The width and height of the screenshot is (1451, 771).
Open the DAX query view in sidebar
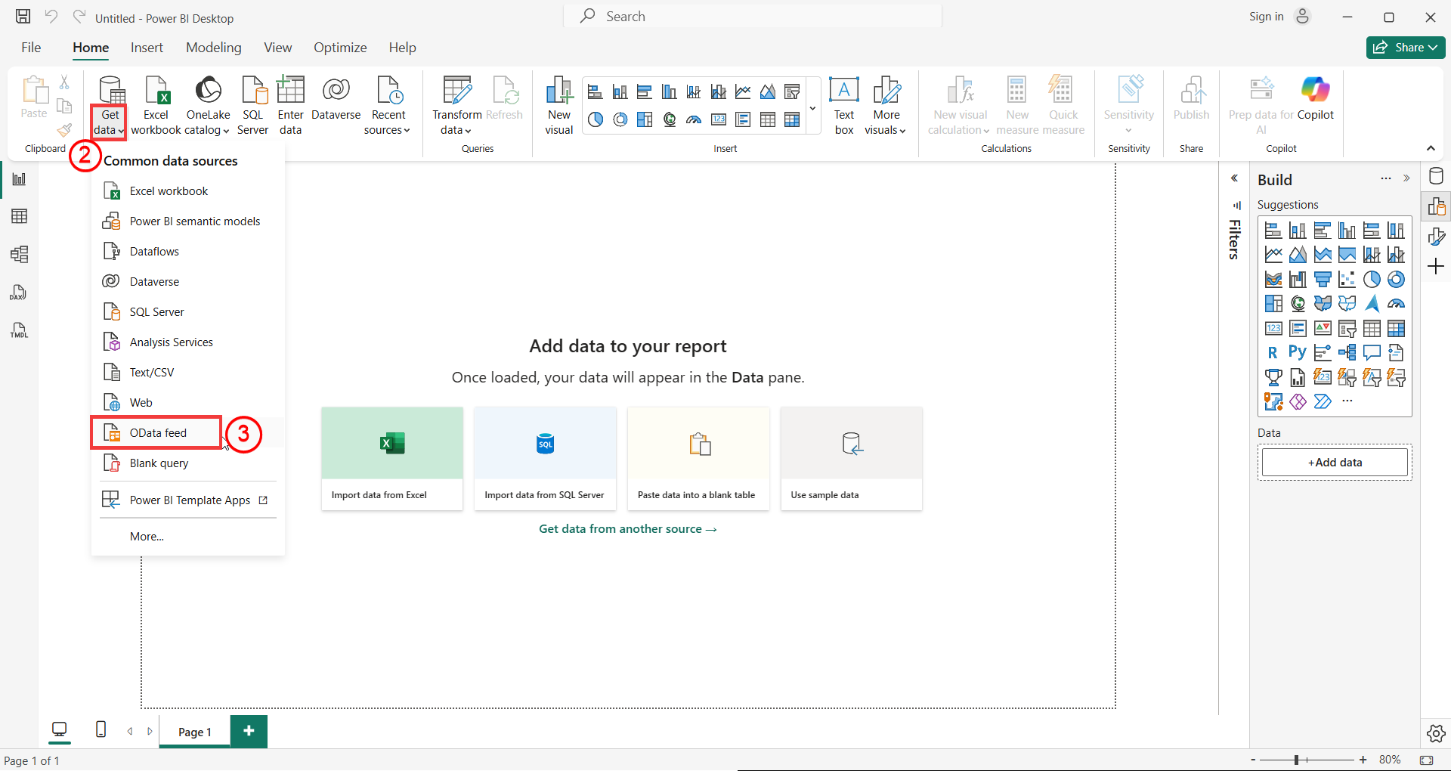[19, 293]
